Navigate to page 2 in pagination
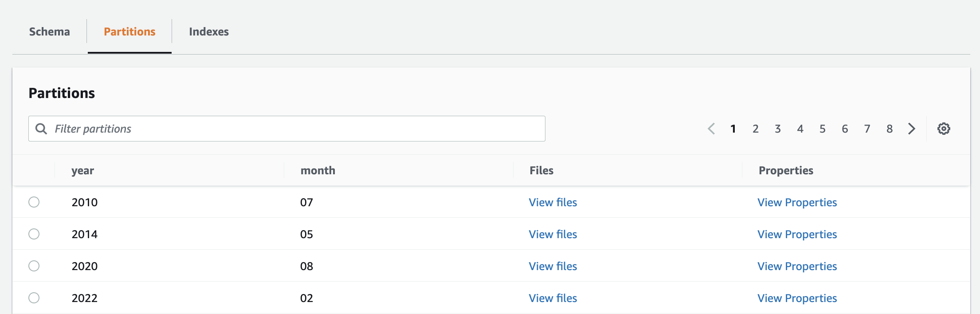This screenshot has height=314, width=980. click(x=755, y=129)
